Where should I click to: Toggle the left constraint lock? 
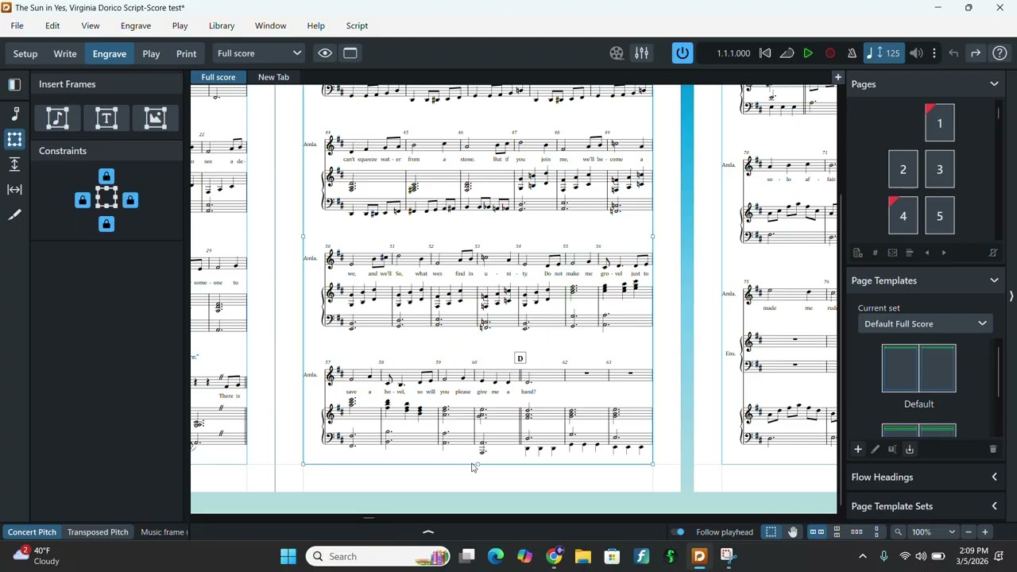tap(83, 200)
